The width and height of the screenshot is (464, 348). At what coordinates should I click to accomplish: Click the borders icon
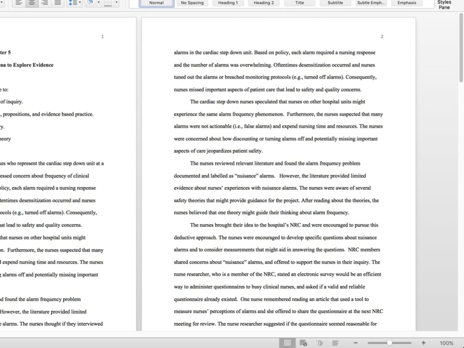point(108,3)
